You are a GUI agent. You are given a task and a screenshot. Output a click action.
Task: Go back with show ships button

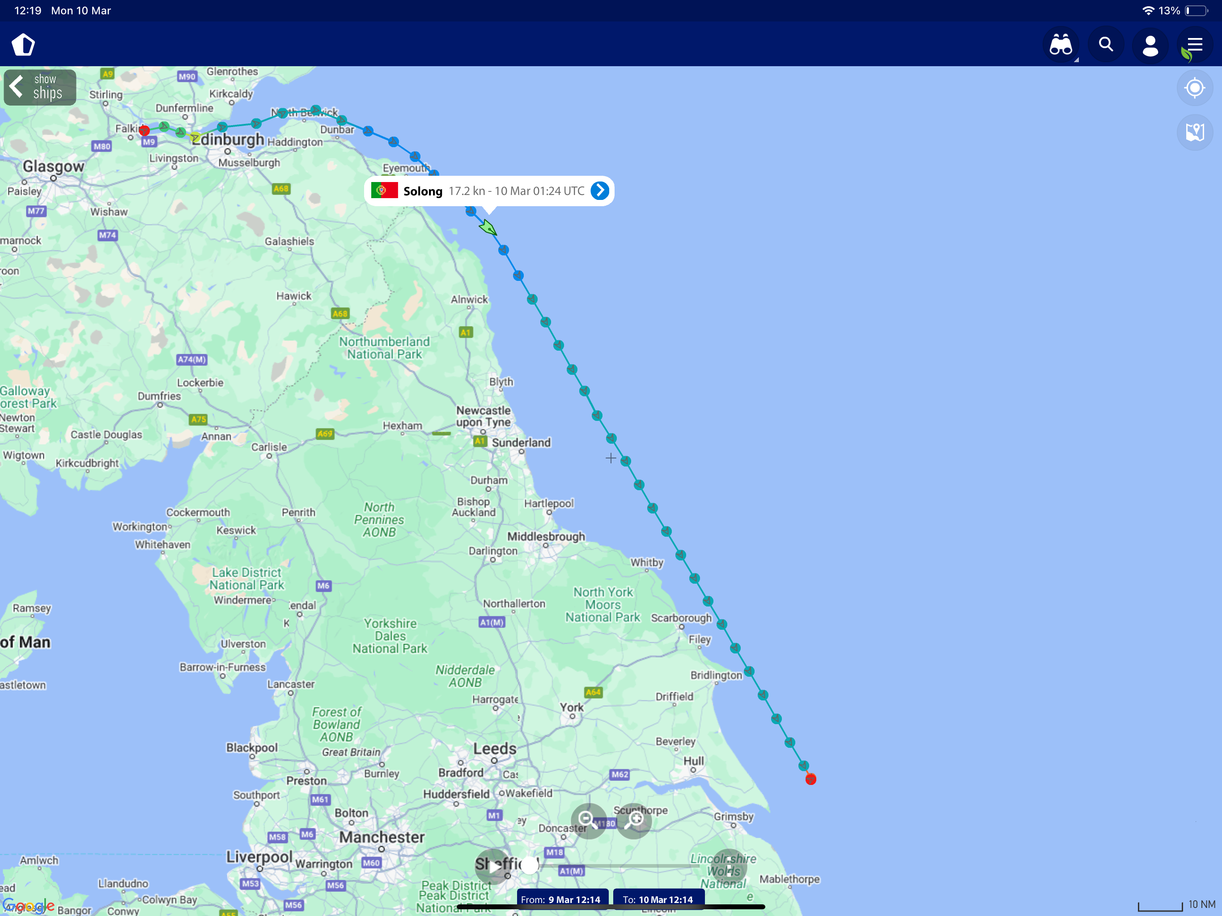pyautogui.click(x=40, y=87)
